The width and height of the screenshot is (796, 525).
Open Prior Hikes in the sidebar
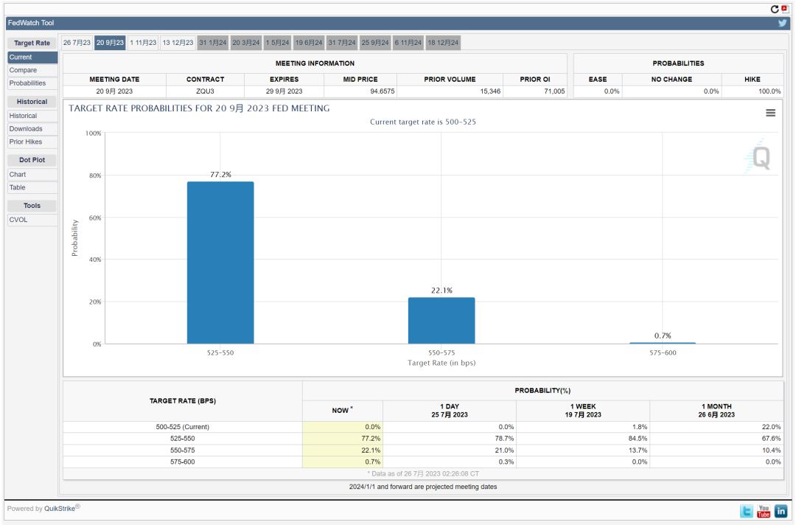pos(32,142)
